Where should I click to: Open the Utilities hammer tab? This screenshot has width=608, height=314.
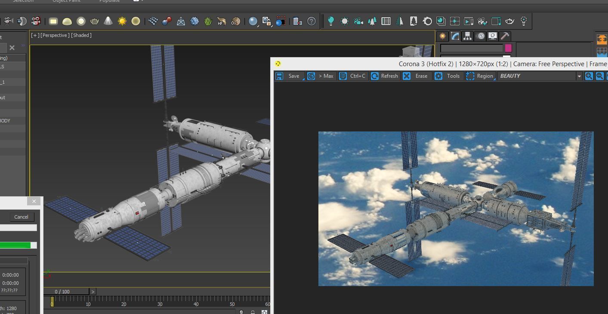(x=505, y=36)
